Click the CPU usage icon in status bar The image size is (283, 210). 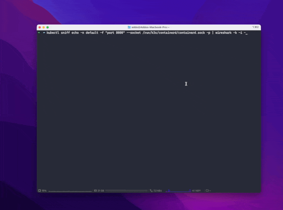(x=40, y=191)
